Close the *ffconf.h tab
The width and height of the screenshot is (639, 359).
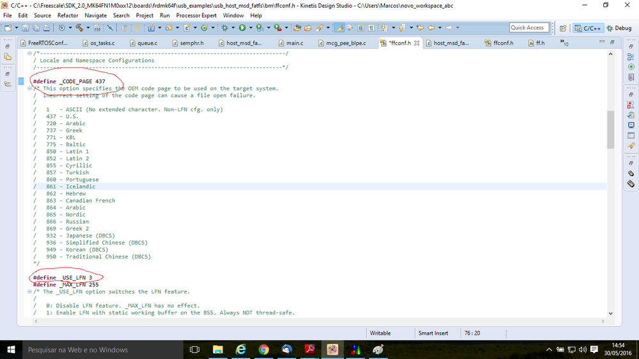[416, 43]
